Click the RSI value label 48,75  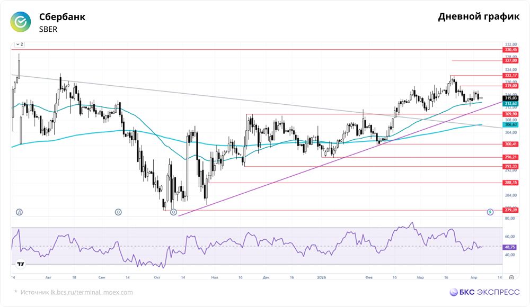coord(510,247)
